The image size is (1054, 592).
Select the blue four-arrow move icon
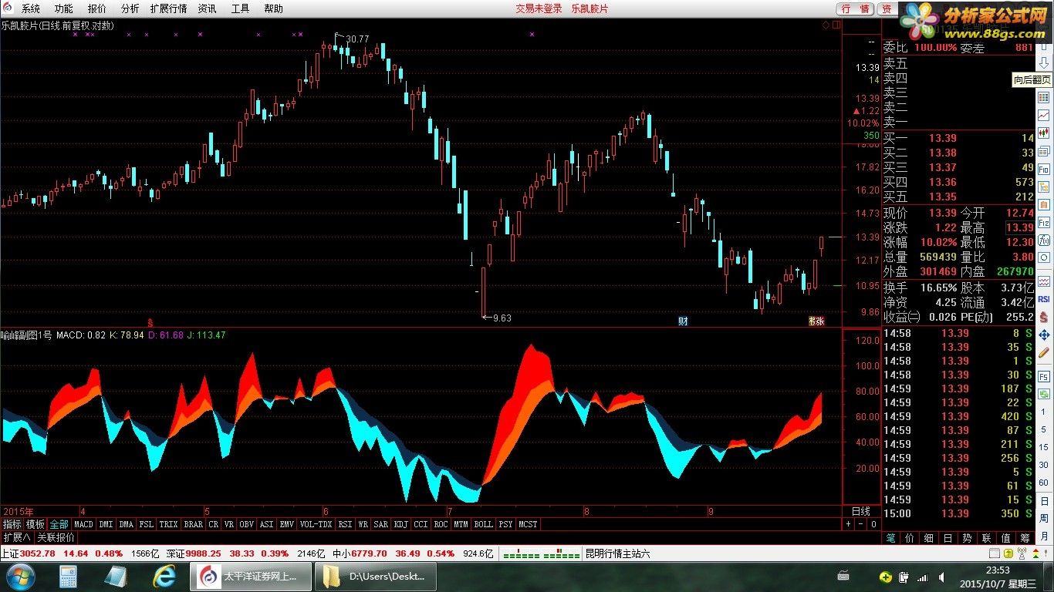point(1043,335)
